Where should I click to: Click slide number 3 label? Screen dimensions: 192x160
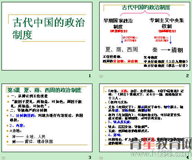[x=90, y=157]
